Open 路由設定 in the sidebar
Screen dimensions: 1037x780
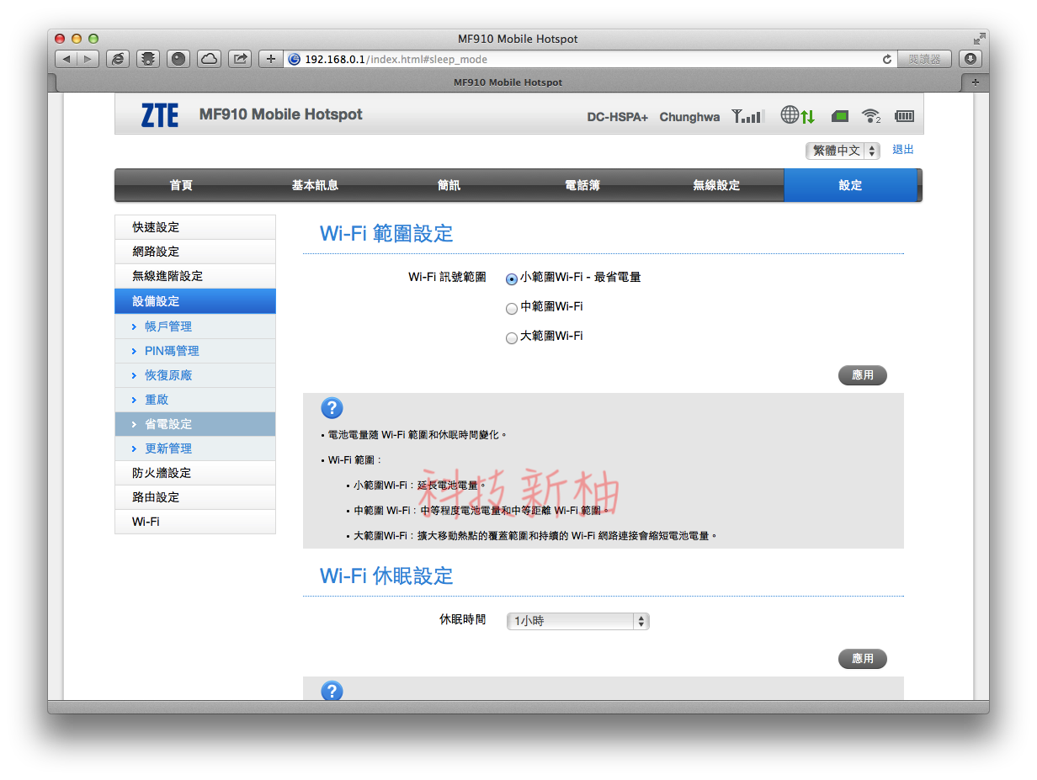click(x=195, y=497)
